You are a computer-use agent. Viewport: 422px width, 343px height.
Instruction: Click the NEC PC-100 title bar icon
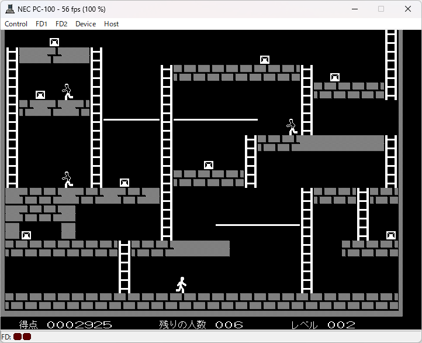click(x=9, y=9)
